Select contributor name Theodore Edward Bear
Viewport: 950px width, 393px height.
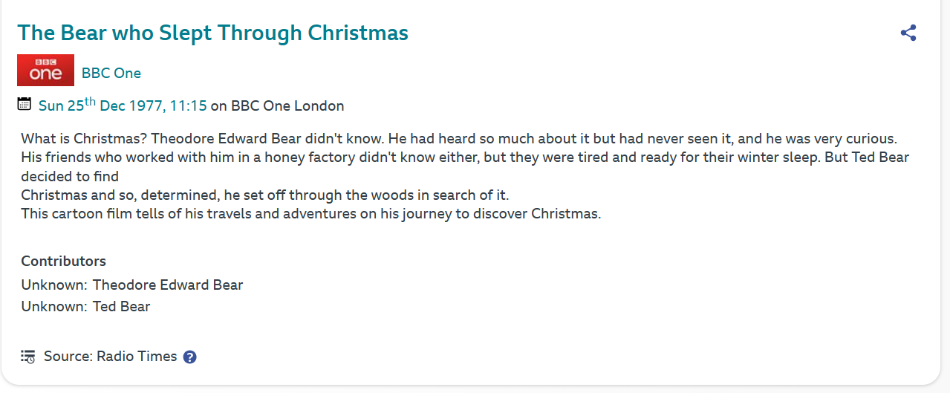168,285
